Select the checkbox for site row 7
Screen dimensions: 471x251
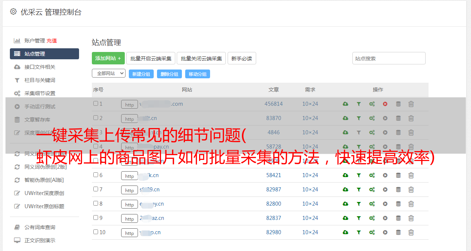(96, 189)
